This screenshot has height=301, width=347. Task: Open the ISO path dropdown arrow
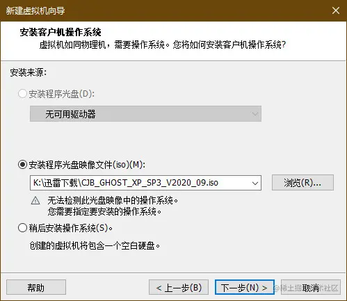(x=255, y=183)
